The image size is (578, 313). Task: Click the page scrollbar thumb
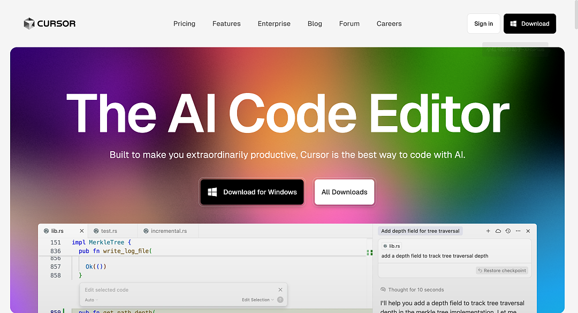pos(576,15)
